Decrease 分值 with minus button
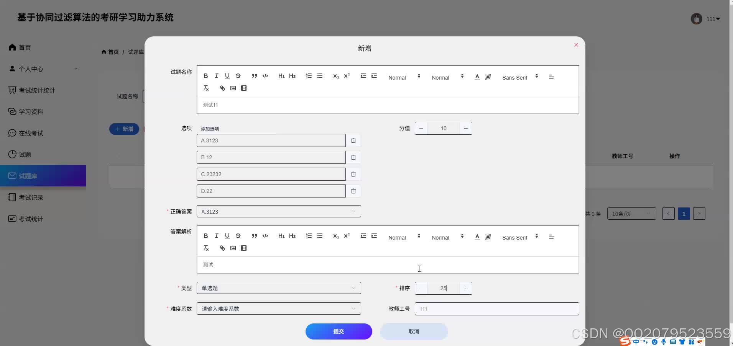 [421, 128]
